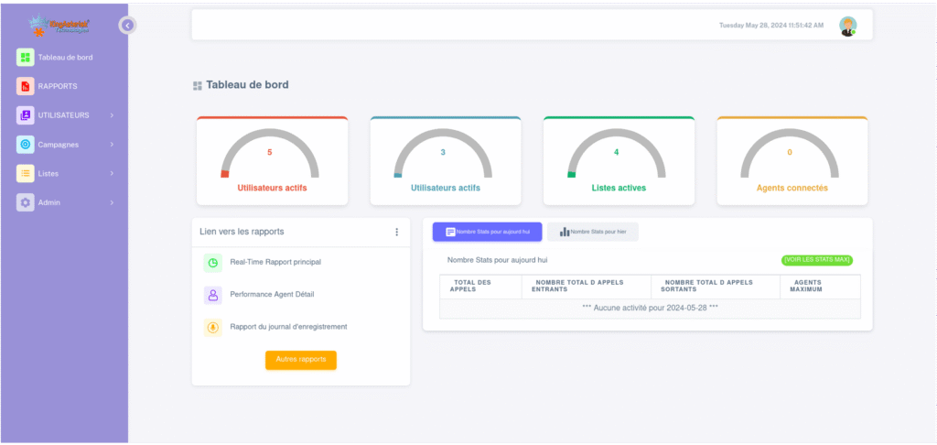Click the VOIR LES STATS MAX button
937x445 pixels.
tap(816, 260)
